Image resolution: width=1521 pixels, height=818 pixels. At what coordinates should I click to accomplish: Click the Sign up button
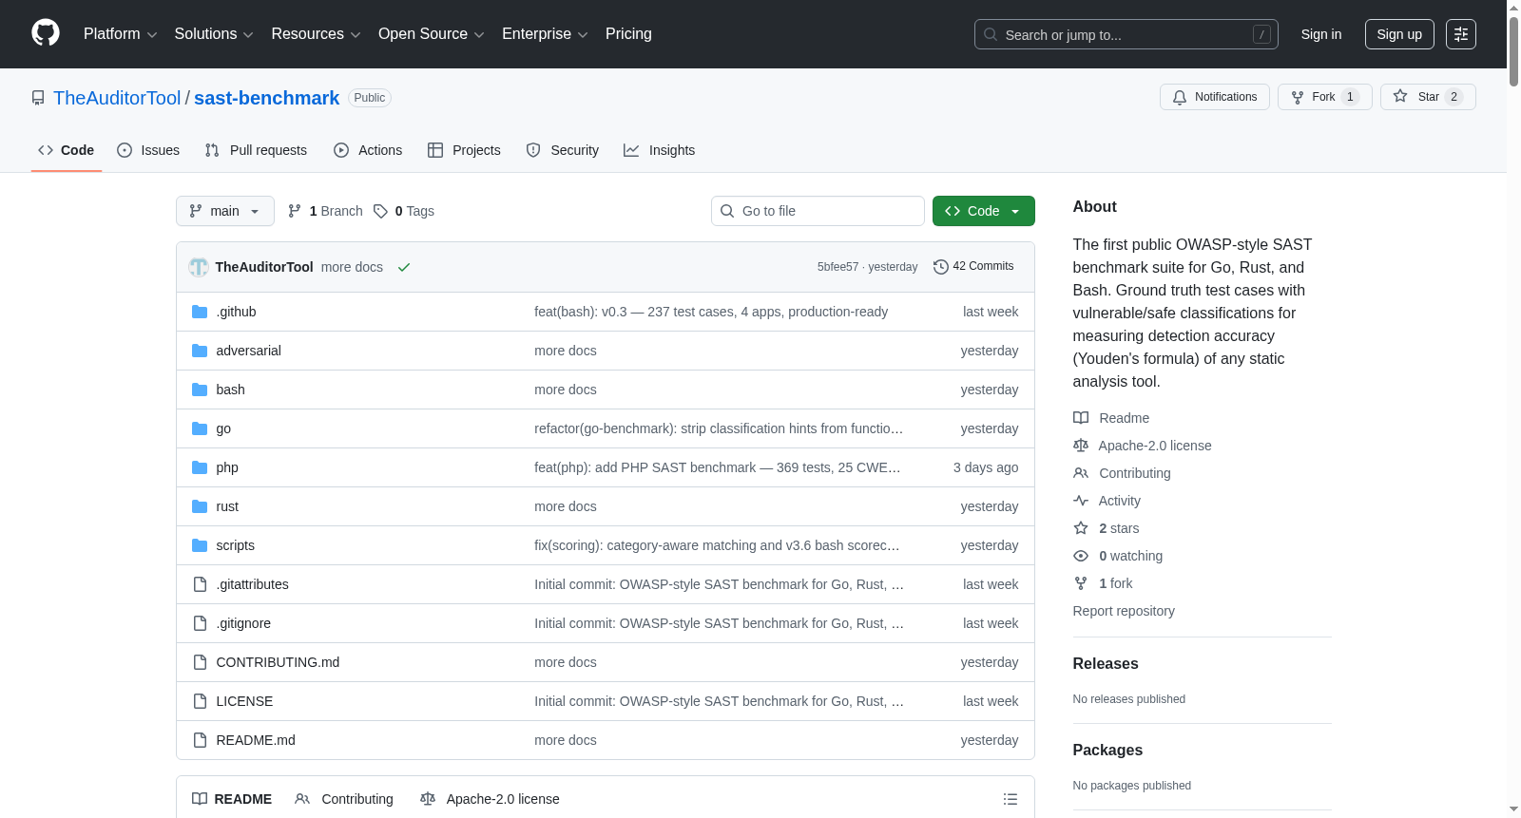coord(1399,34)
